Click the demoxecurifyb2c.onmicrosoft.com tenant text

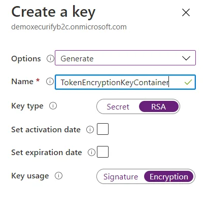(69, 27)
